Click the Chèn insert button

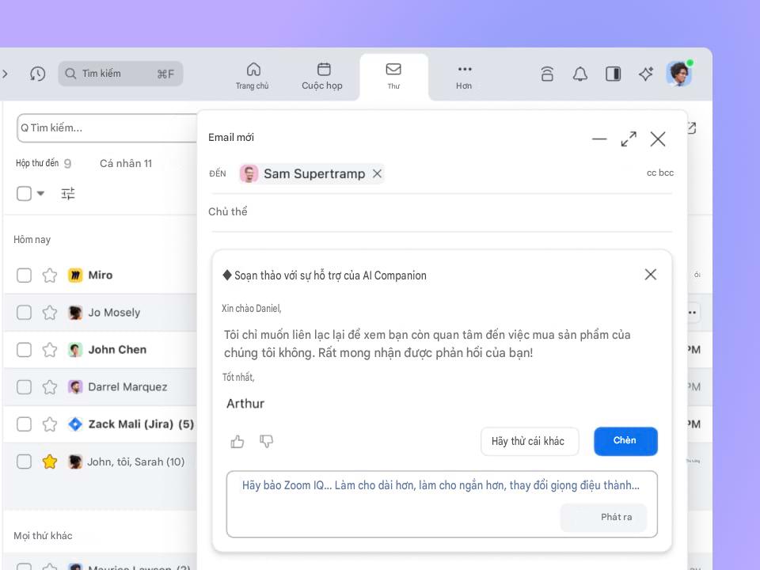click(625, 442)
